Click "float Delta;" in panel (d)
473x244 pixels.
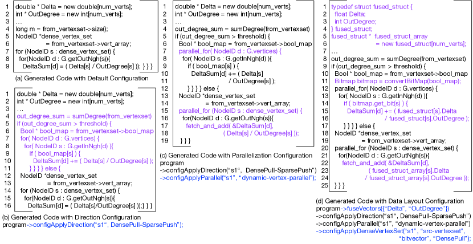[350, 14]
